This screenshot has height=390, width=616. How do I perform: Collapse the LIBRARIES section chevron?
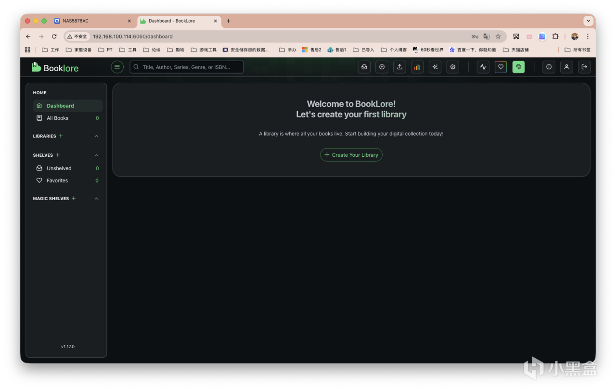pyautogui.click(x=96, y=136)
